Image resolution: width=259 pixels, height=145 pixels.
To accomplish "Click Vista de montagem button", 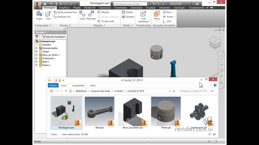I will (53, 37).
